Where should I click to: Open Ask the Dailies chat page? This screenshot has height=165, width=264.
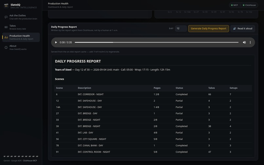pos(21,17)
